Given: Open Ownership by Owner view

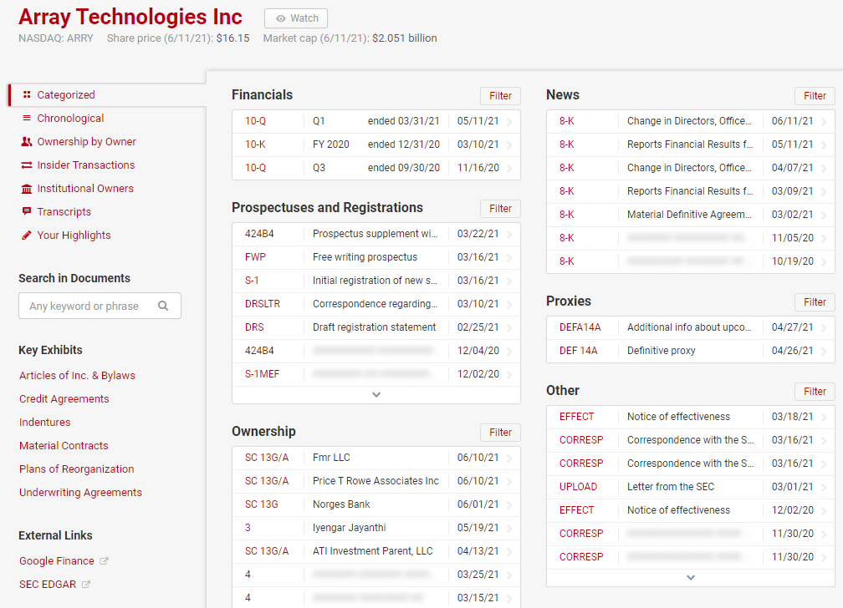Looking at the screenshot, I should pyautogui.click(x=87, y=142).
